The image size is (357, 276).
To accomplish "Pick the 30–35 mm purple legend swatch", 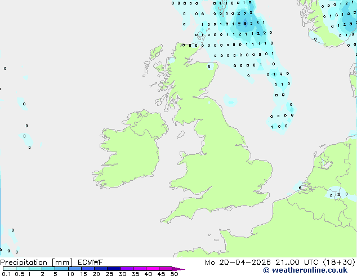I will (x=126, y=269).
